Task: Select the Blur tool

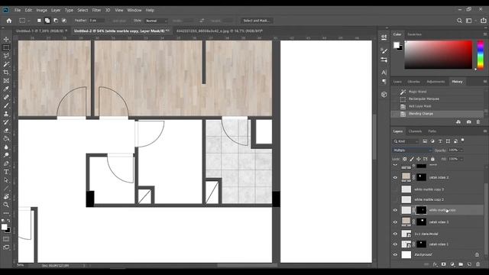Action: coord(6,147)
